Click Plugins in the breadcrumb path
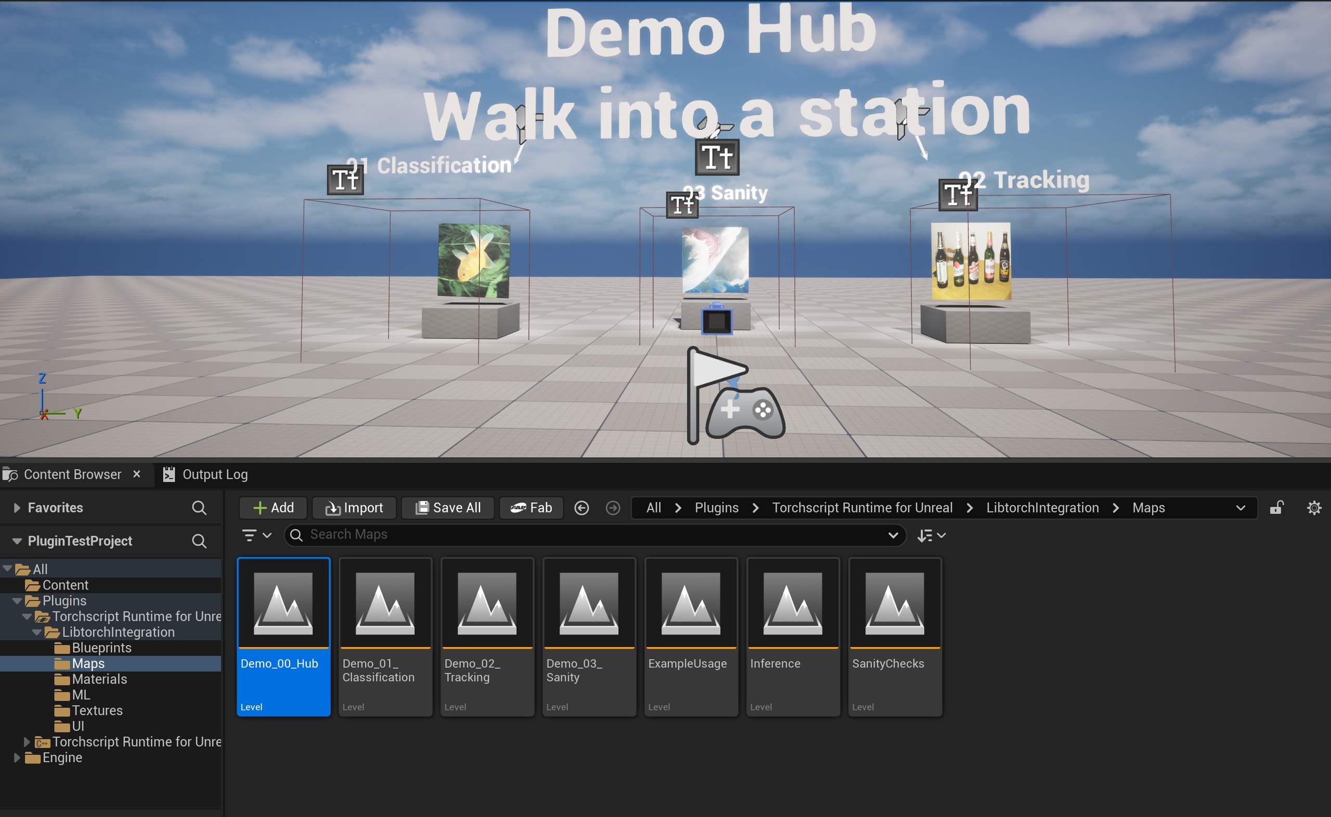The height and width of the screenshot is (817, 1331). (x=716, y=508)
